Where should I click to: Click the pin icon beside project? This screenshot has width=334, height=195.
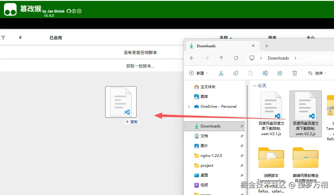click(242, 166)
